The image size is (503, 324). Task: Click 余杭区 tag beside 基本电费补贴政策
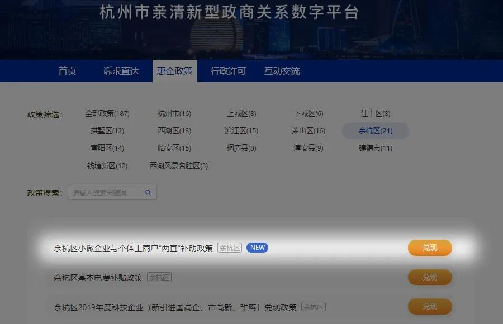159,277
